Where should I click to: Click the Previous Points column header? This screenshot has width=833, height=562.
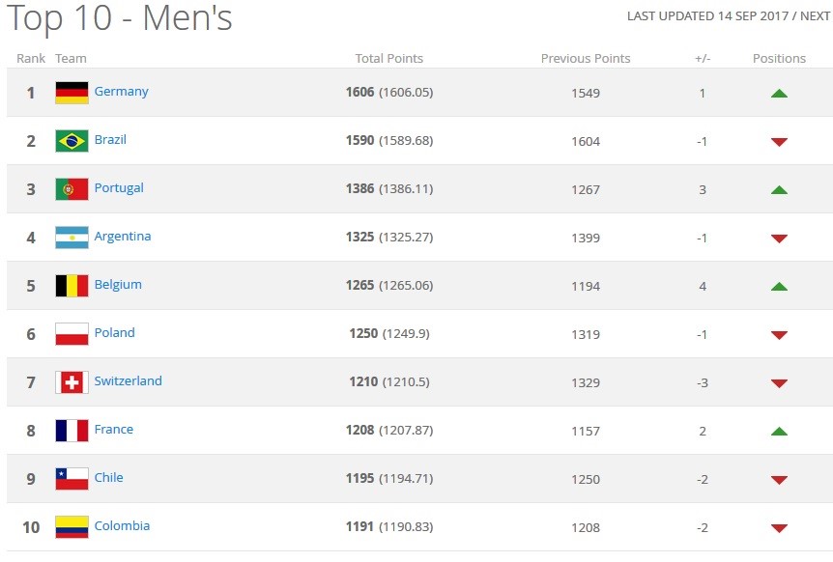tap(585, 59)
